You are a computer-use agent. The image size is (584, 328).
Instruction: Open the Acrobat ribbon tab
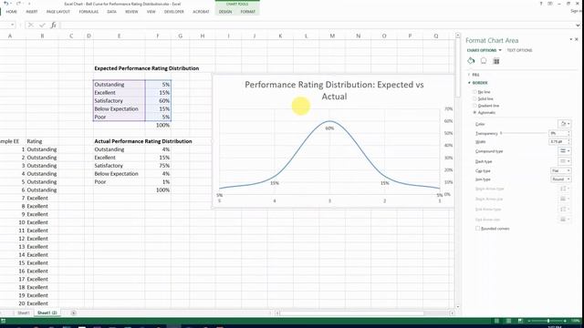201,12
